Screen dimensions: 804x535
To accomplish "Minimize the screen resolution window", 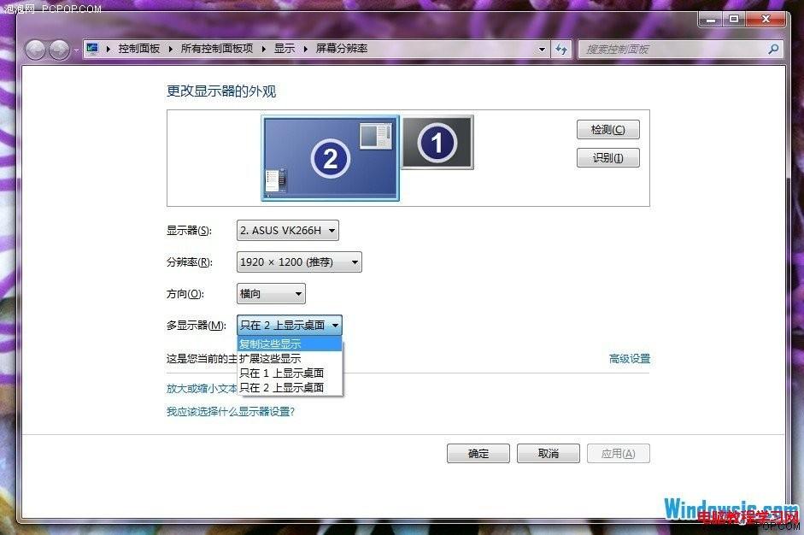I will tap(711, 20).
